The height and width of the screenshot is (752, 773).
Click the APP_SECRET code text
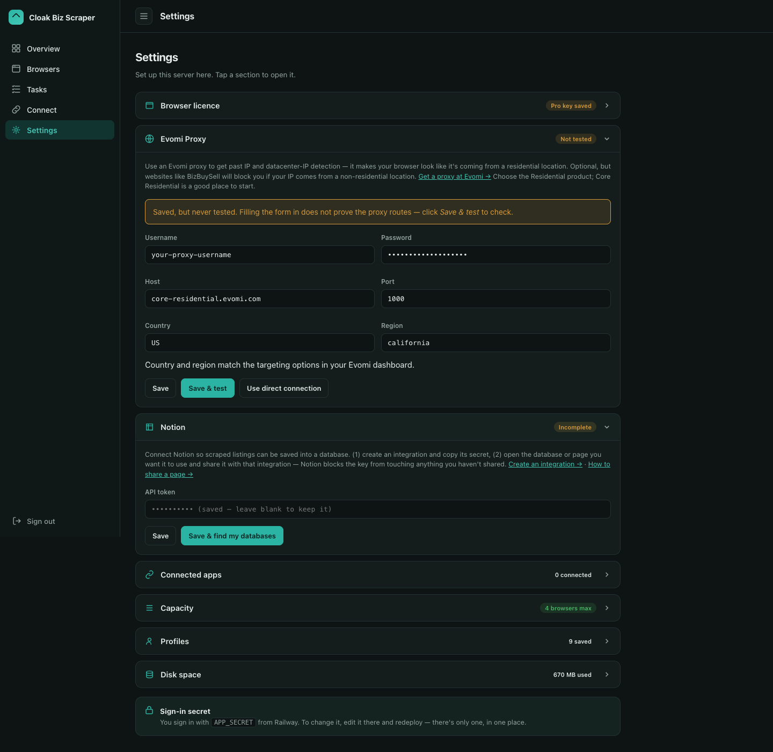[234, 722]
